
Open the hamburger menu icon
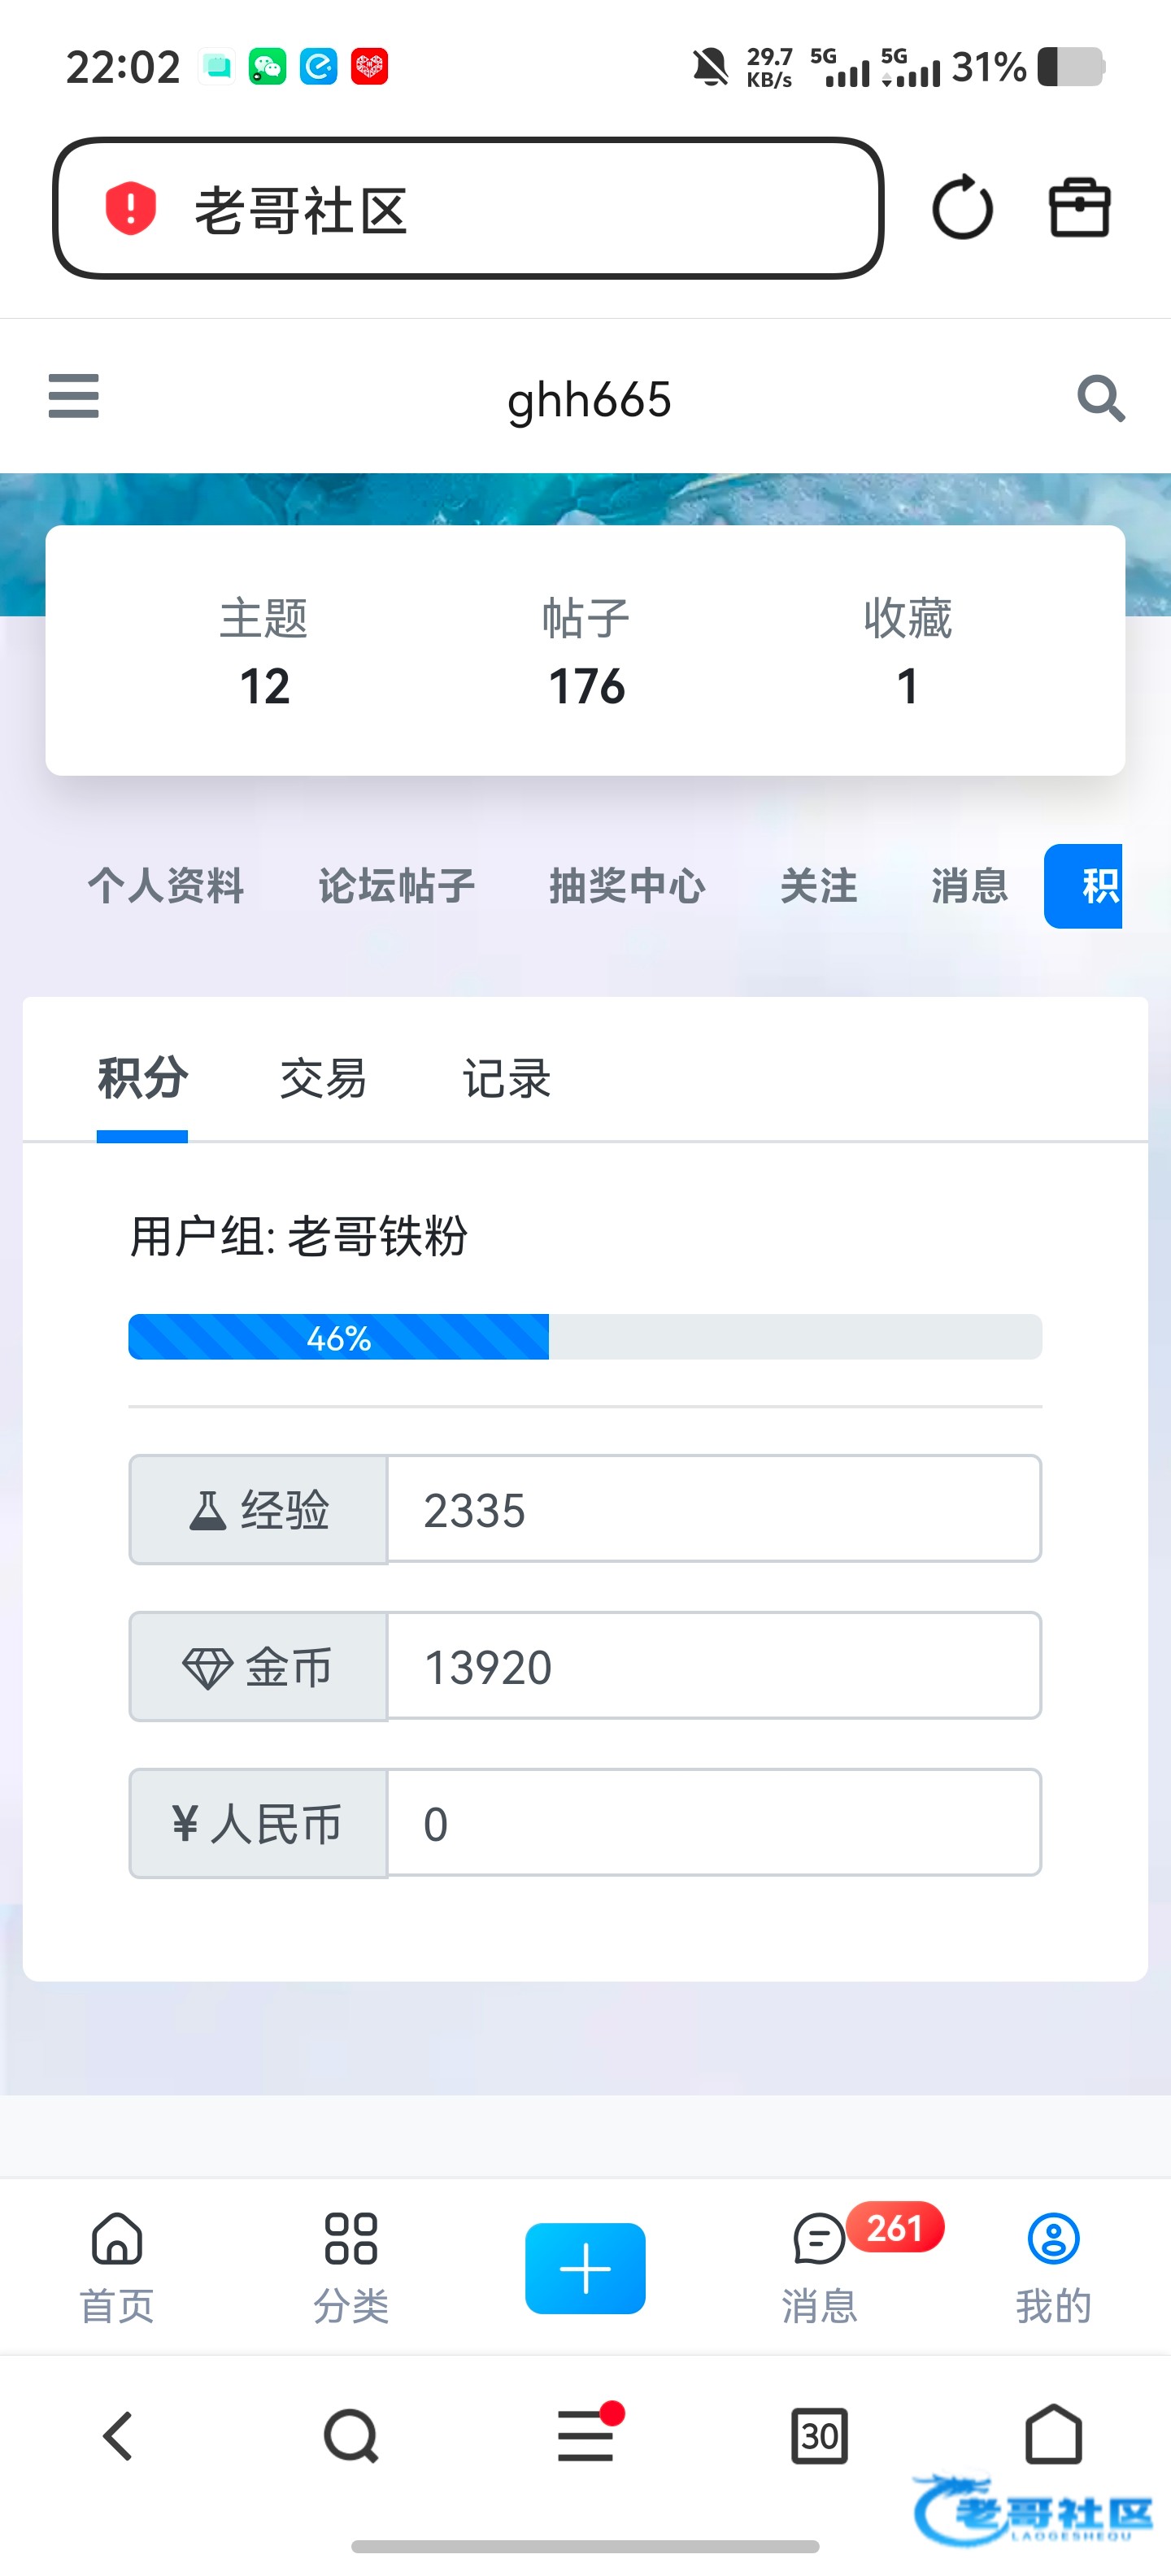coord(73,396)
